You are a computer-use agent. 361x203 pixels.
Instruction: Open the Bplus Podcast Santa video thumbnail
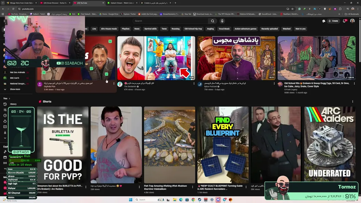236,58
